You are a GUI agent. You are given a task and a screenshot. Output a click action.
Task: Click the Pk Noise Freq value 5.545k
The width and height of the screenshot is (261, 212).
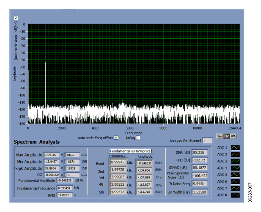pos(200,184)
